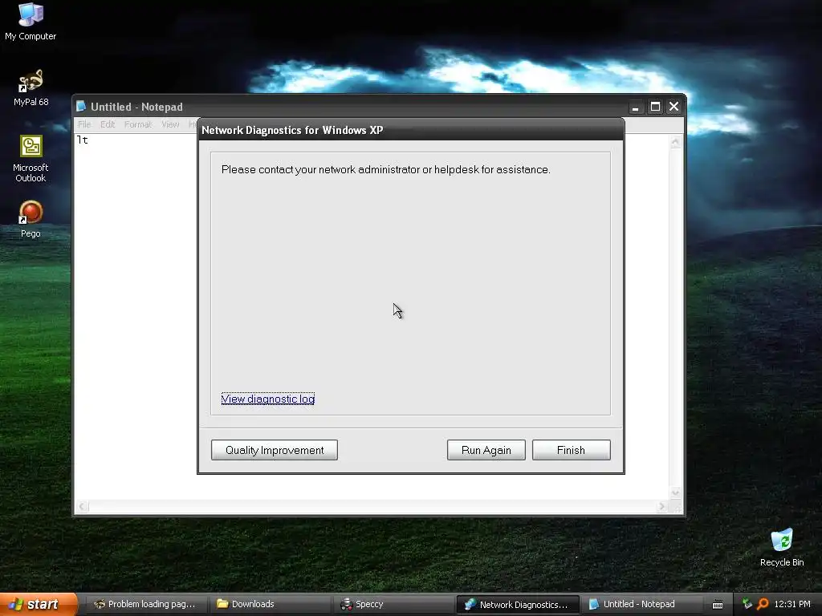Click the Quality Improvement button

(x=275, y=450)
